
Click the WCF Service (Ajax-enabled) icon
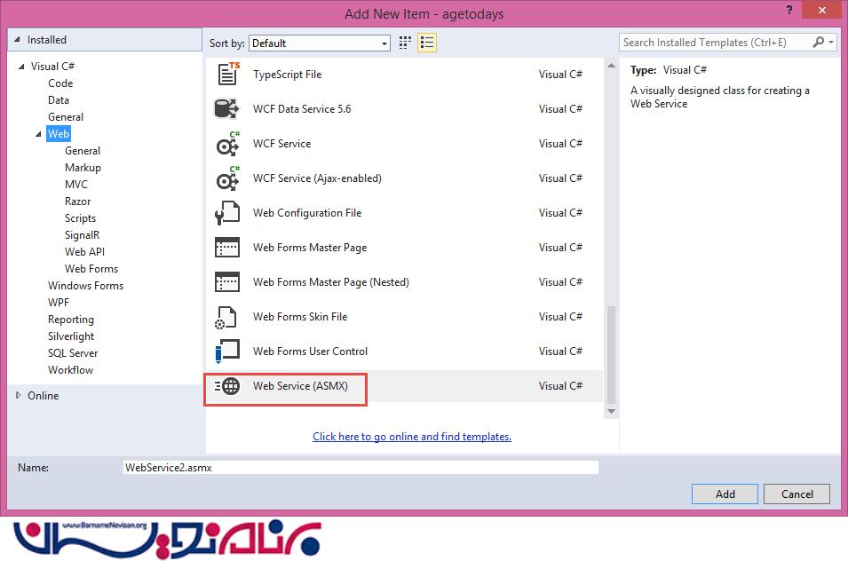tap(227, 178)
